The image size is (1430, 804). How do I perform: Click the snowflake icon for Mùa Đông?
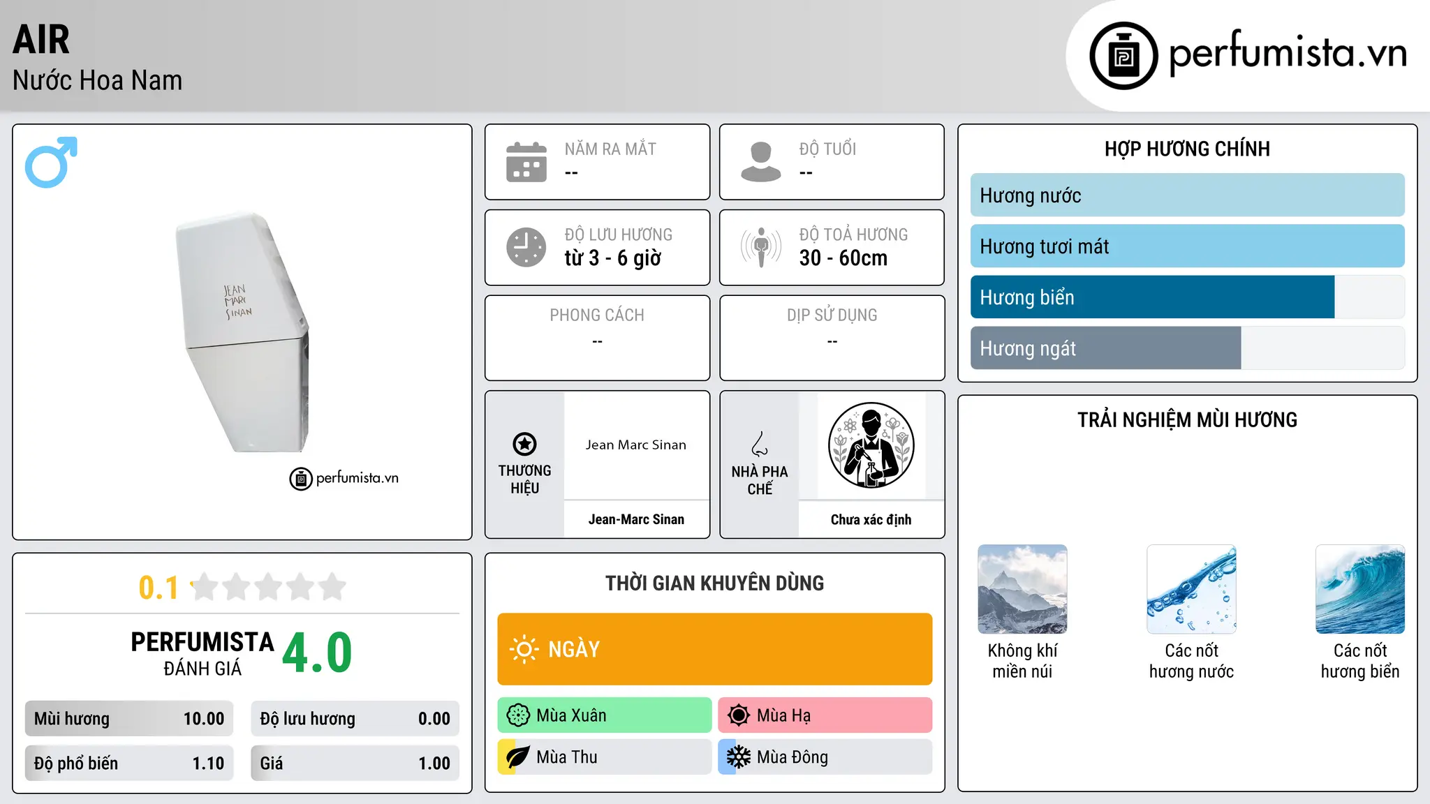click(738, 757)
